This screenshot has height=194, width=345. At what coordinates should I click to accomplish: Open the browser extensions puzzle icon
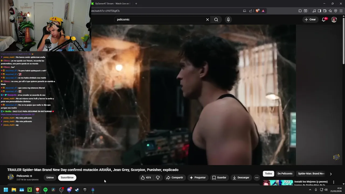tap(300, 11)
